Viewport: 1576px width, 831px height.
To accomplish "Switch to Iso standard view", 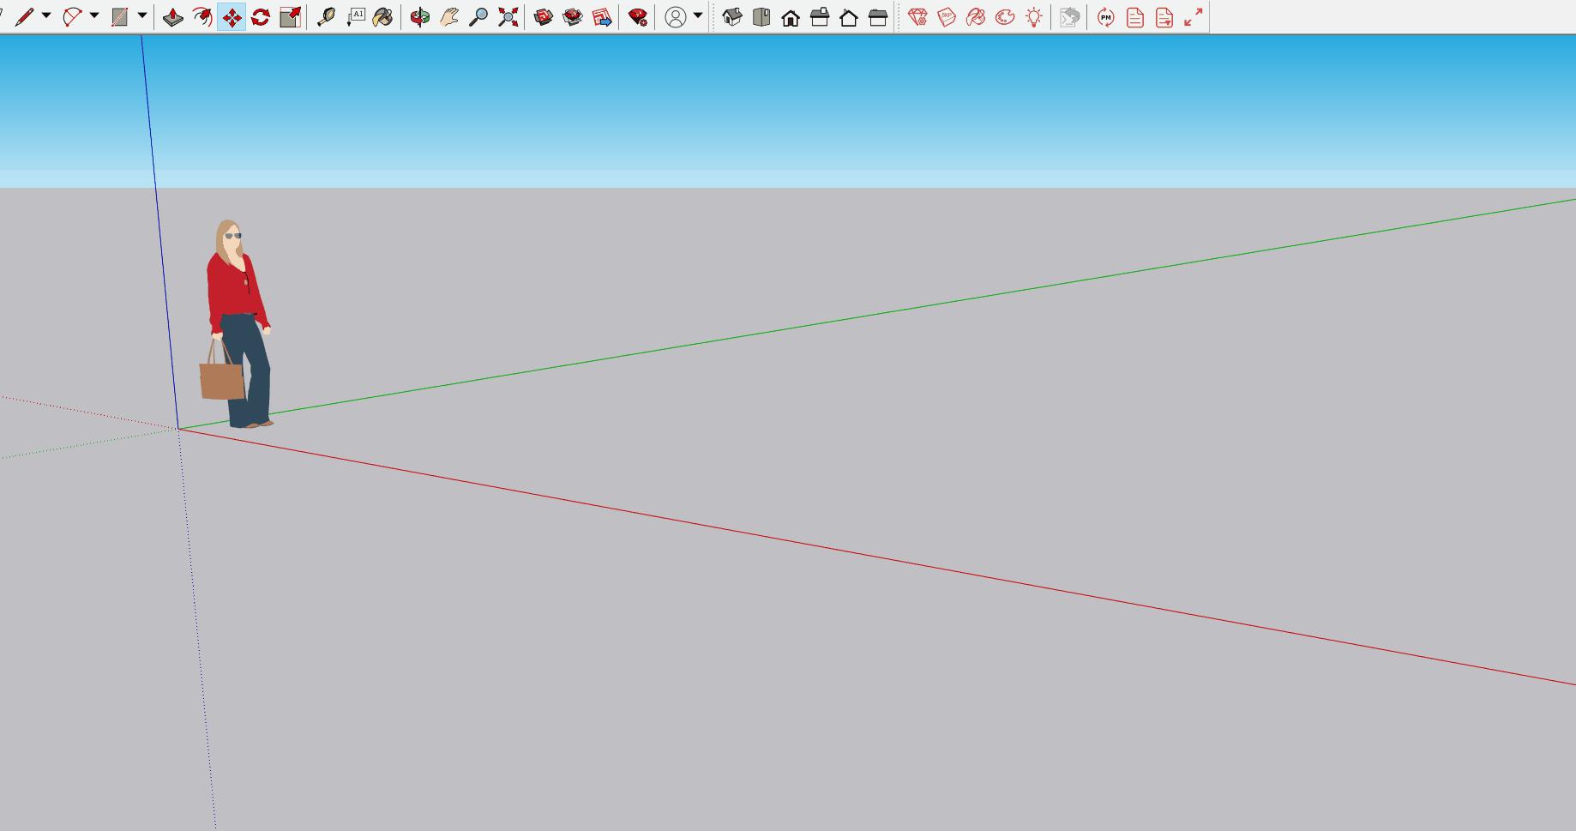I will pyautogui.click(x=732, y=17).
